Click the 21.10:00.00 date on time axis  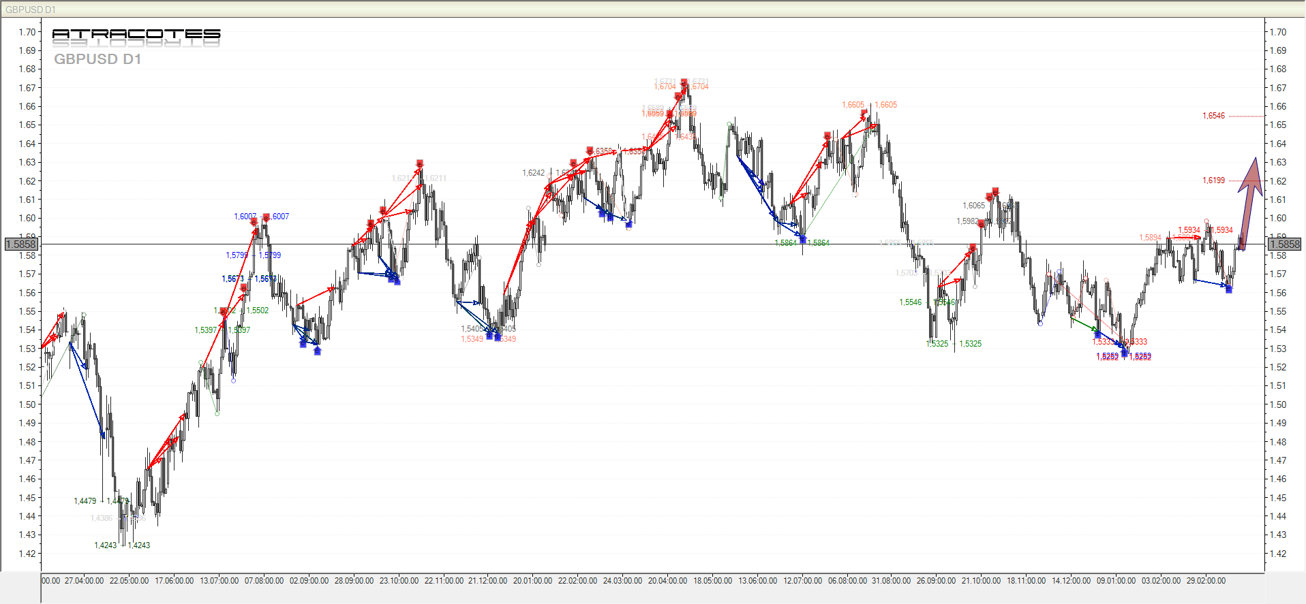[x=981, y=581]
